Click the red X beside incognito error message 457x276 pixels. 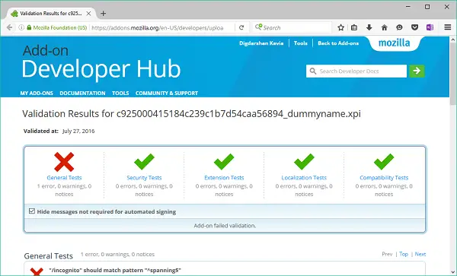pos(37,272)
